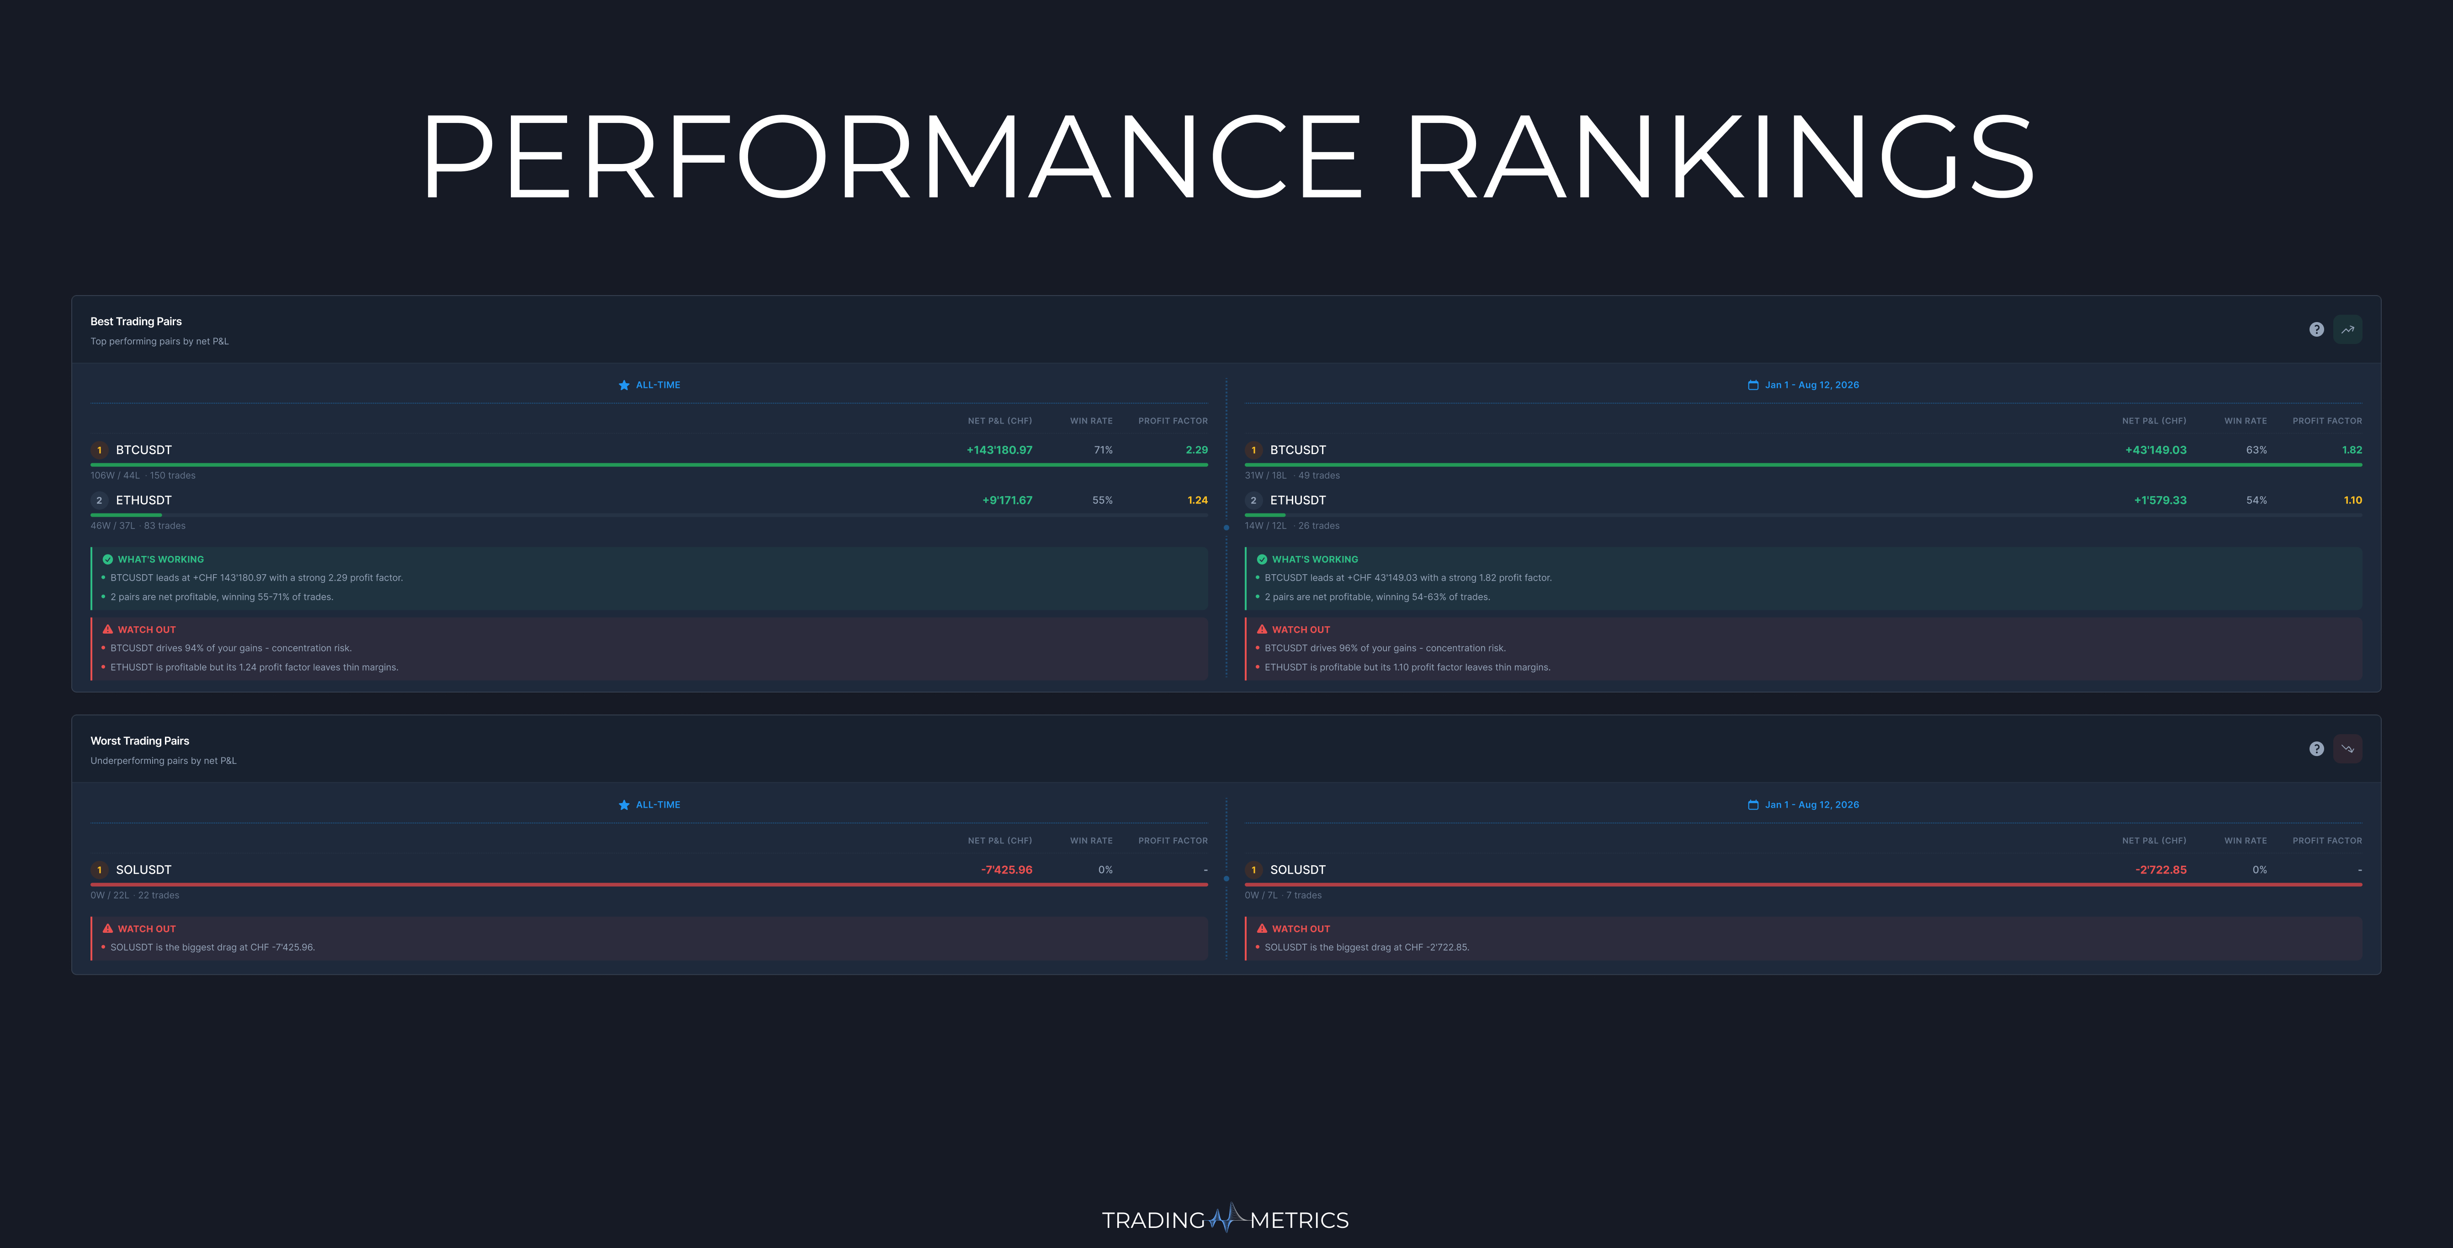The width and height of the screenshot is (2453, 1248).
Task: Open date-range ETHUSDT pair name
Action: (1298, 501)
